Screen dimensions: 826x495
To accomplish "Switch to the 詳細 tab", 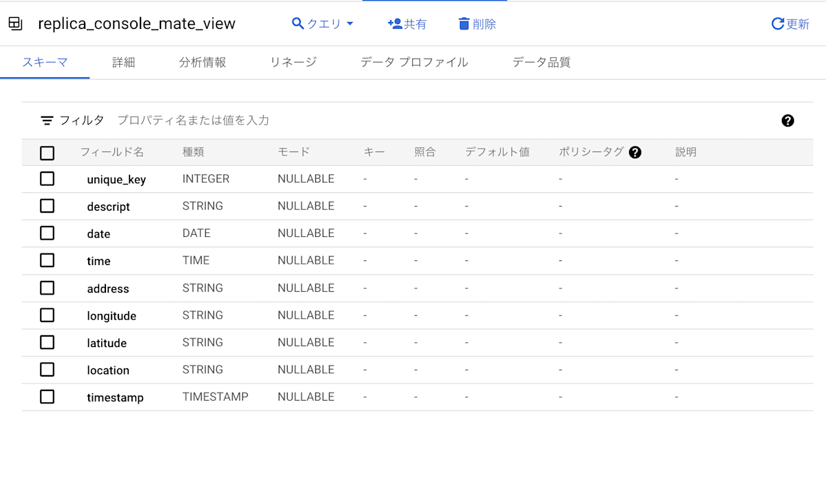I will [123, 62].
